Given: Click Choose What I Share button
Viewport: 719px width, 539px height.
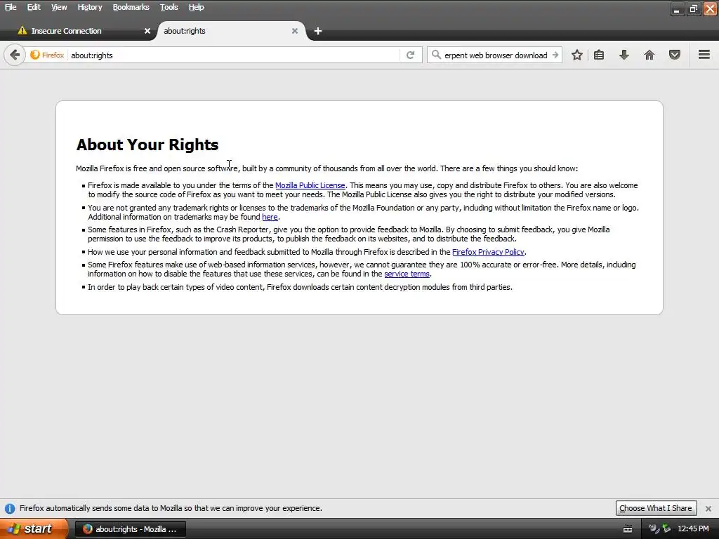Looking at the screenshot, I should [656, 508].
